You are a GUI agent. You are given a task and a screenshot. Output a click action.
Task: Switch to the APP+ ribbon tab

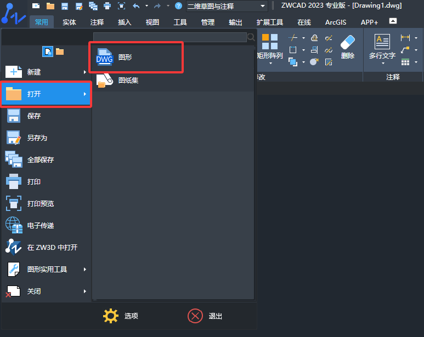click(369, 22)
